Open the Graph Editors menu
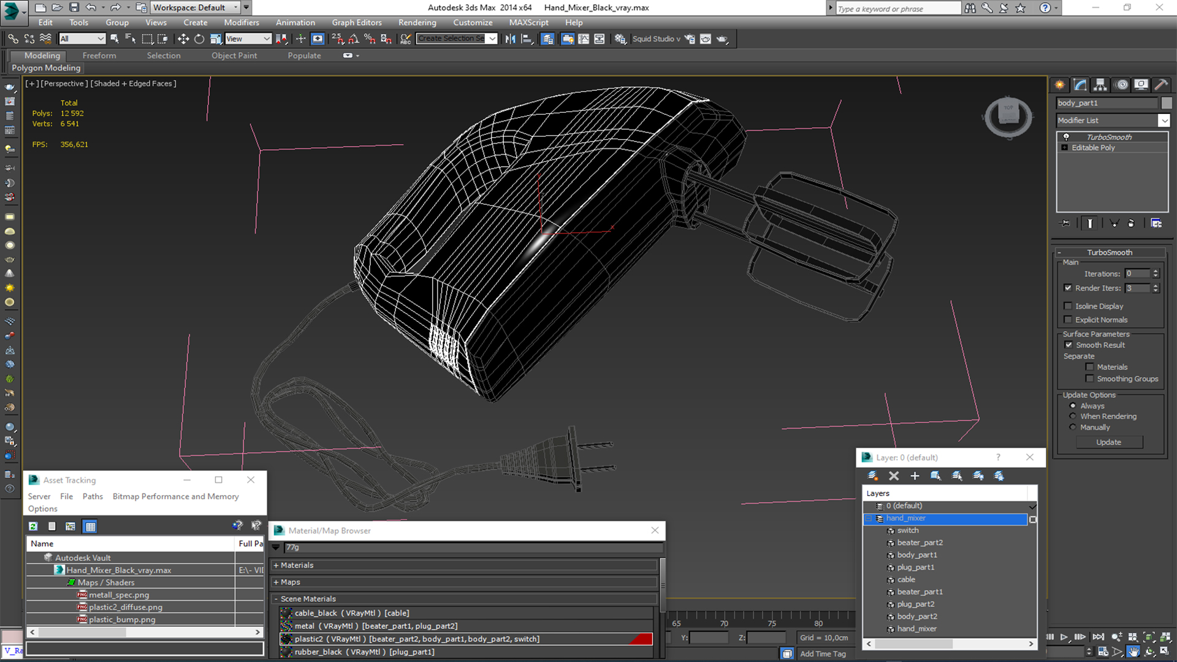The image size is (1177, 662). click(357, 22)
